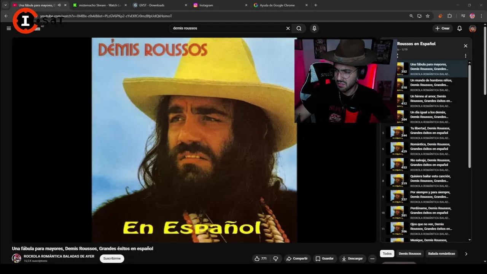The height and width of the screenshot is (274, 487).
Task: Play 'Quisiera bailar esta canción' playlist item
Action: point(424,180)
